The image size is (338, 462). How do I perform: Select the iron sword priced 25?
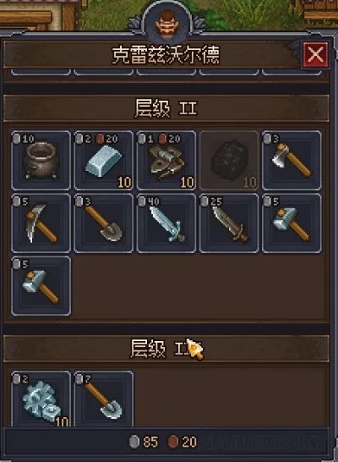(x=229, y=223)
